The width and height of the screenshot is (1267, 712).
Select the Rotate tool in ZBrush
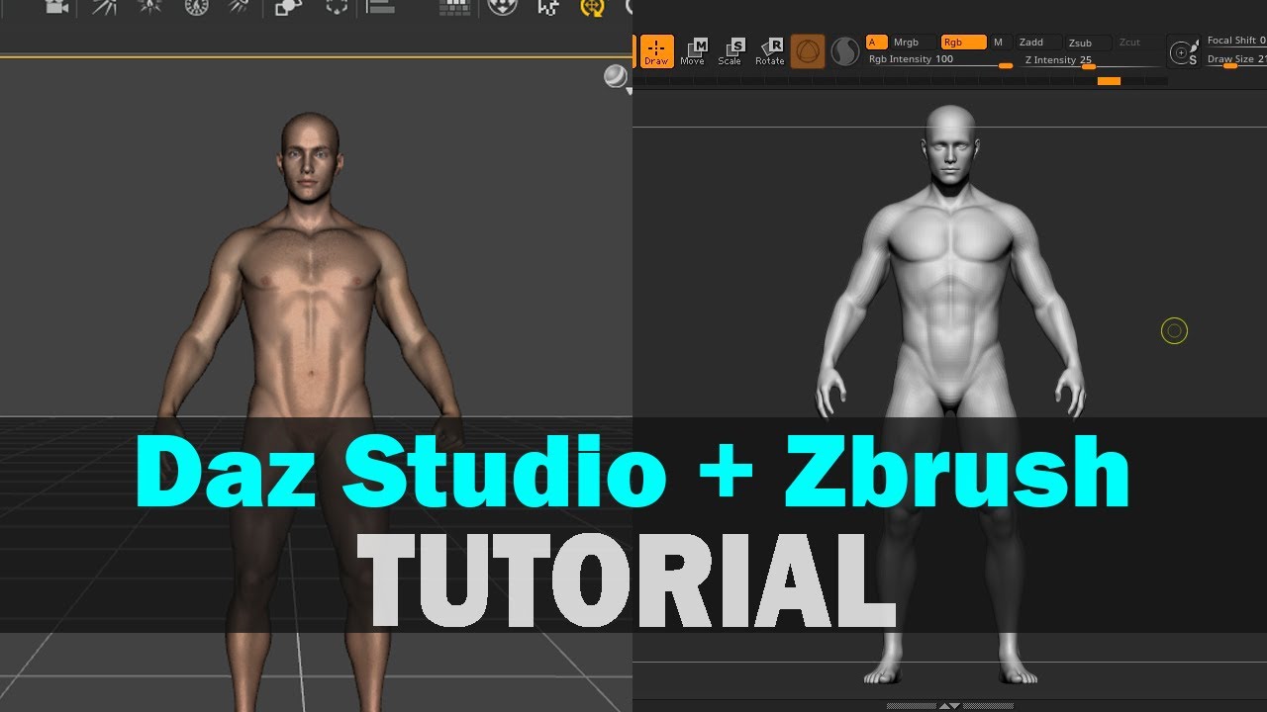pos(769,51)
